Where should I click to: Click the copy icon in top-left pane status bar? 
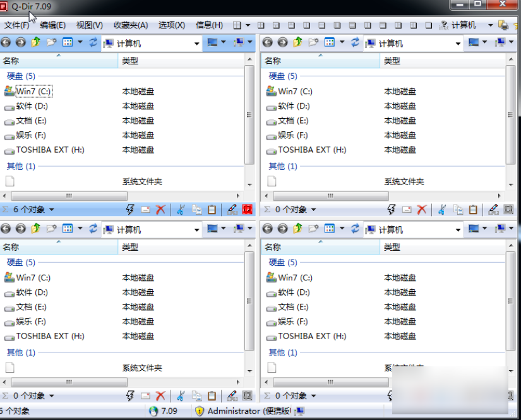coord(196,210)
